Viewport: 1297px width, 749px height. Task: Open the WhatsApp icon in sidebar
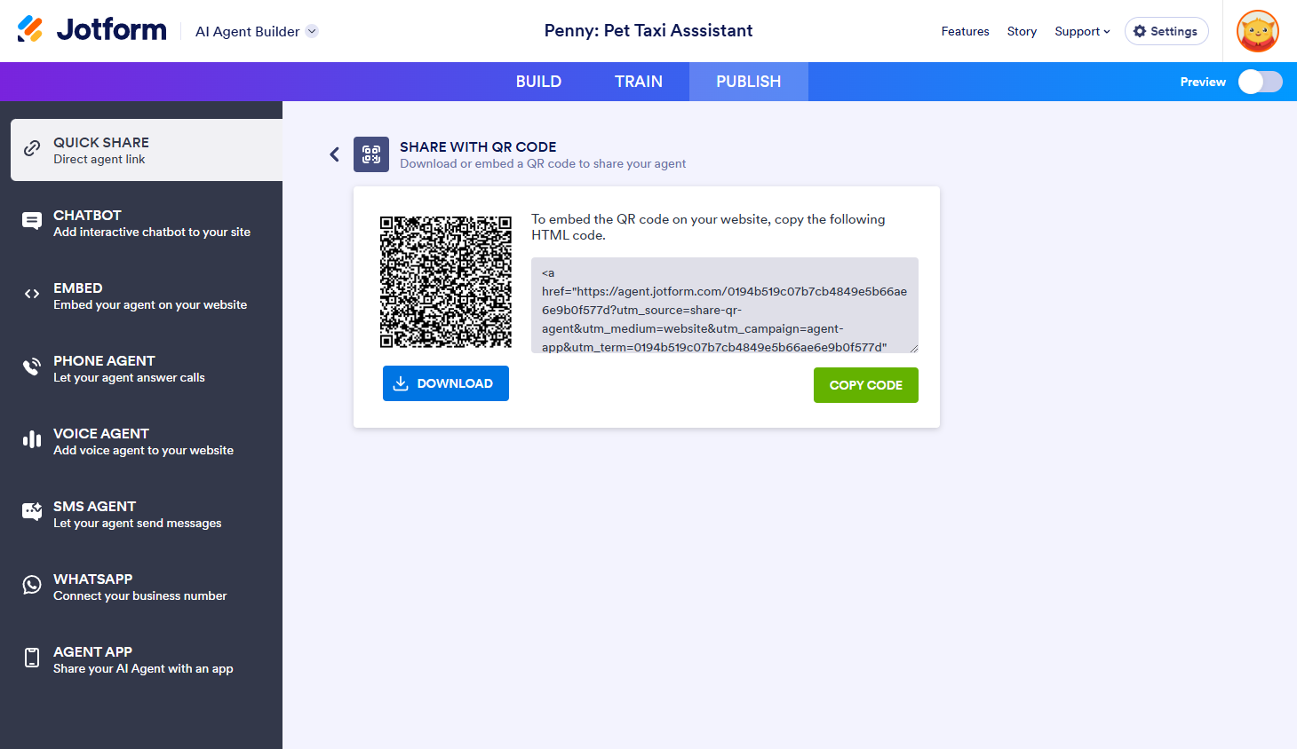tap(32, 586)
